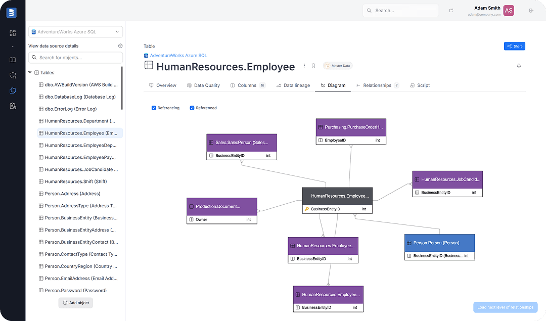Screen dimensions: 546x321
Task: Open the Relationships tab
Action: 377,85
